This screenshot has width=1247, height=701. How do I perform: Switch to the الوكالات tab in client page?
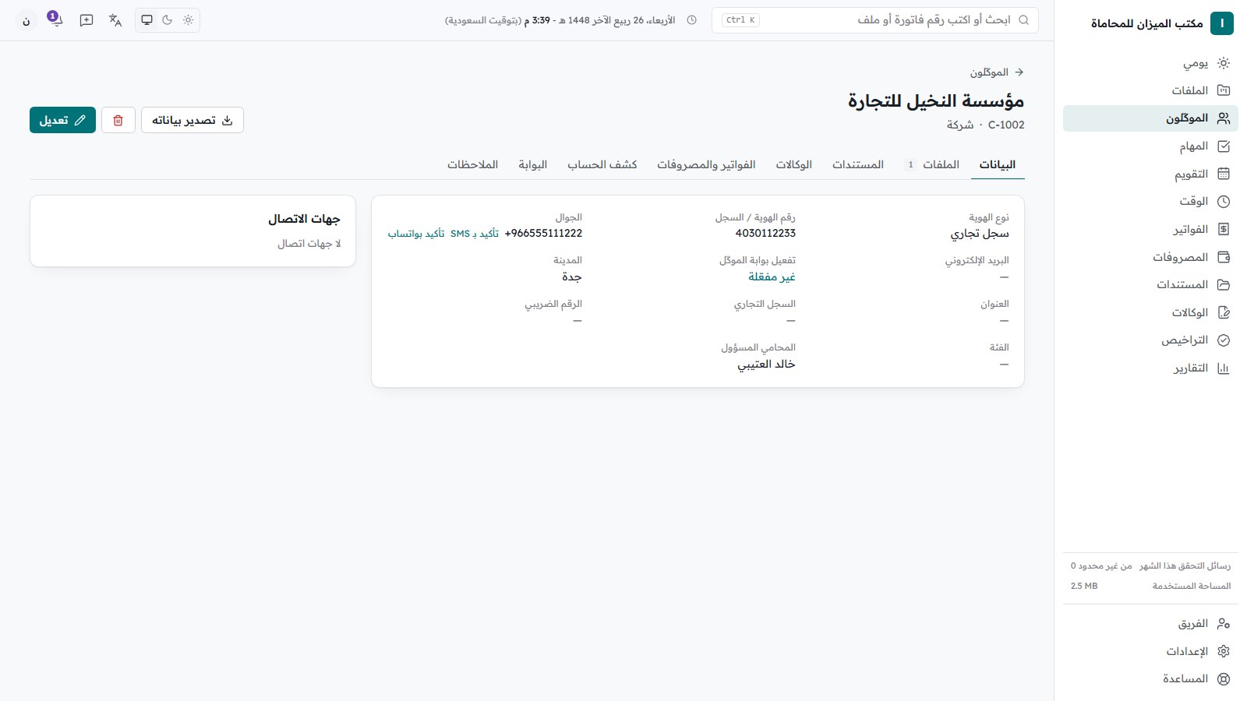pyautogui.click(x=794, y=164)
